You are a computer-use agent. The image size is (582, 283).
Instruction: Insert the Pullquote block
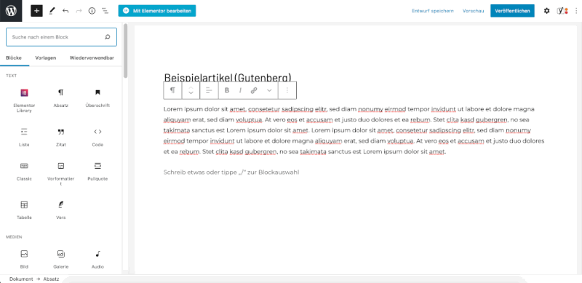coord(97,172)
